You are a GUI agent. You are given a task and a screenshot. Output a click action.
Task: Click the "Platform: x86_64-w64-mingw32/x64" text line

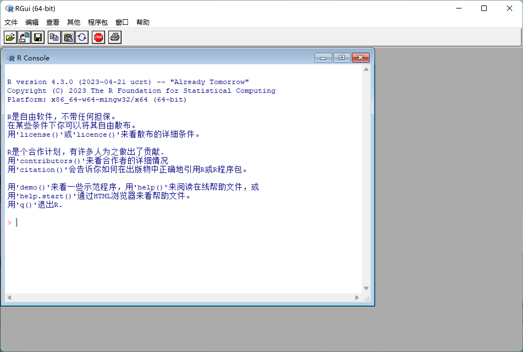97,100
